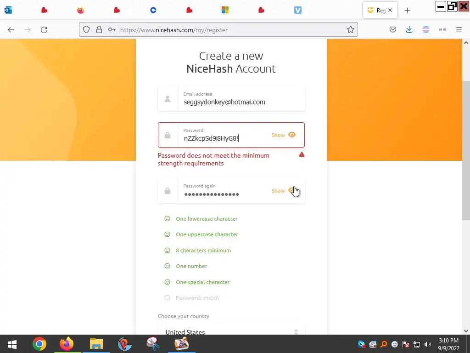Open tracking protection shield panel
This screenshot has height=353, width=470.
tap(86, 29)
